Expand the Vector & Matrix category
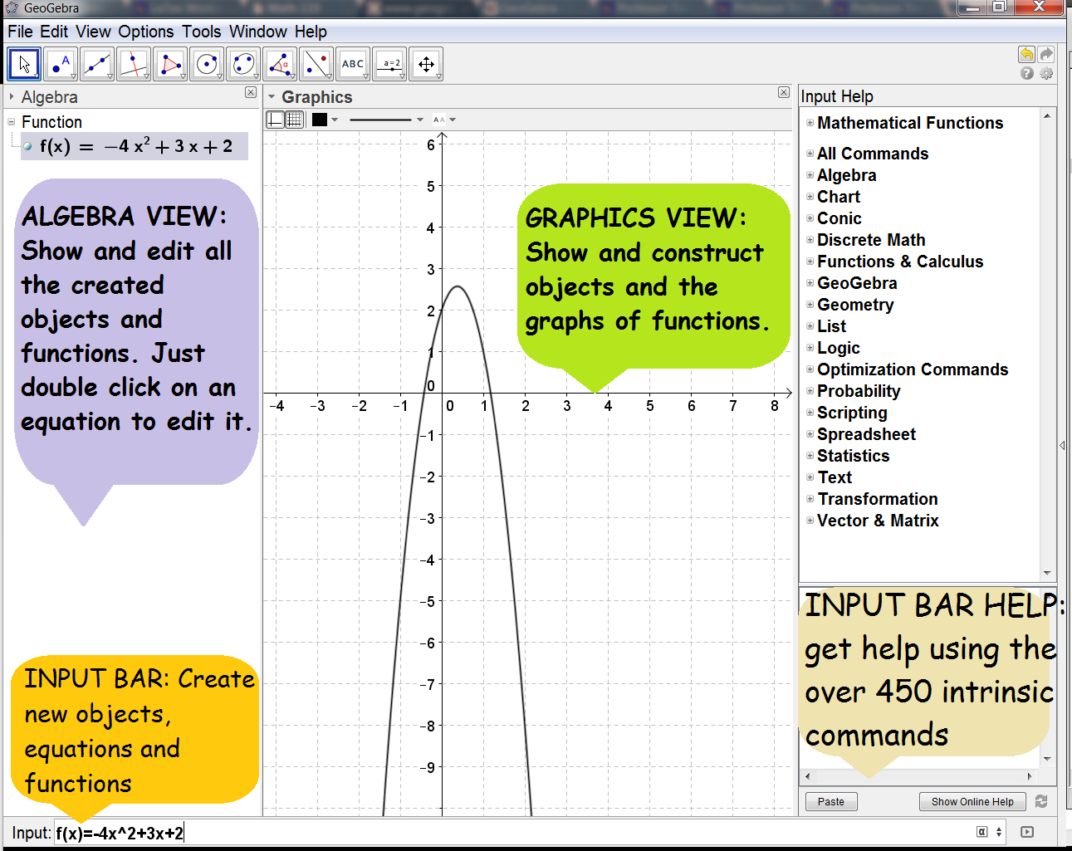1072x851 pixels. point(810,521)
